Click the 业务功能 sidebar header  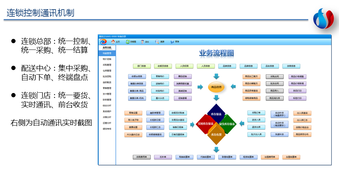(107, 48)
